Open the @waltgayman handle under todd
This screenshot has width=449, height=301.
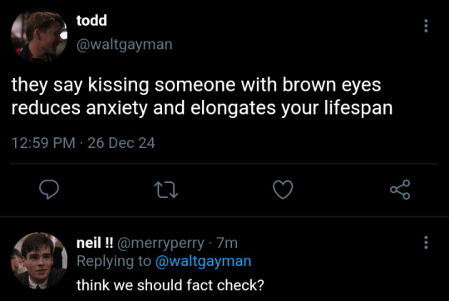tap(124, 45)
